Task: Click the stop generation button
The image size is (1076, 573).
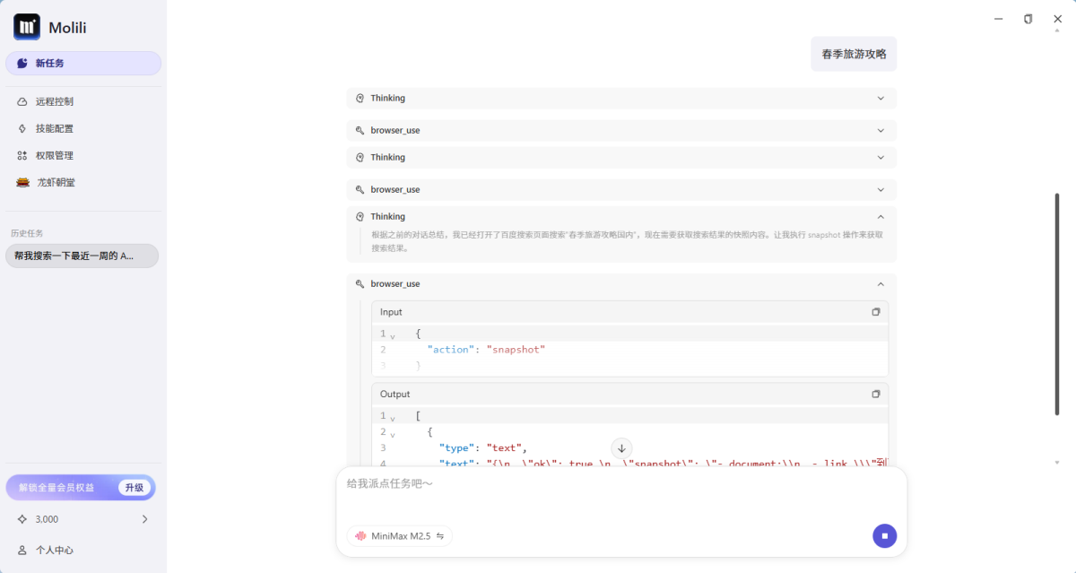Action: [x=884, y=536]
